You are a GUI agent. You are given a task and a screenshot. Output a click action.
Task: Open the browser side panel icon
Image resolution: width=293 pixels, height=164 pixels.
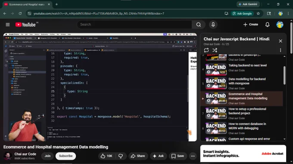click(x=269, y=13)
